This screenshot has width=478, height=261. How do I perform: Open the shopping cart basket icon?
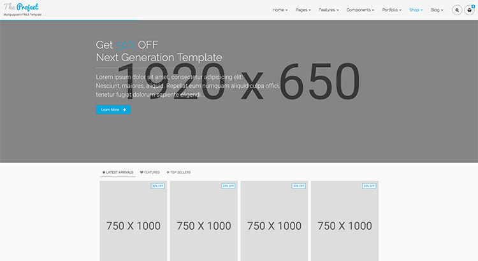pos(471,10)
